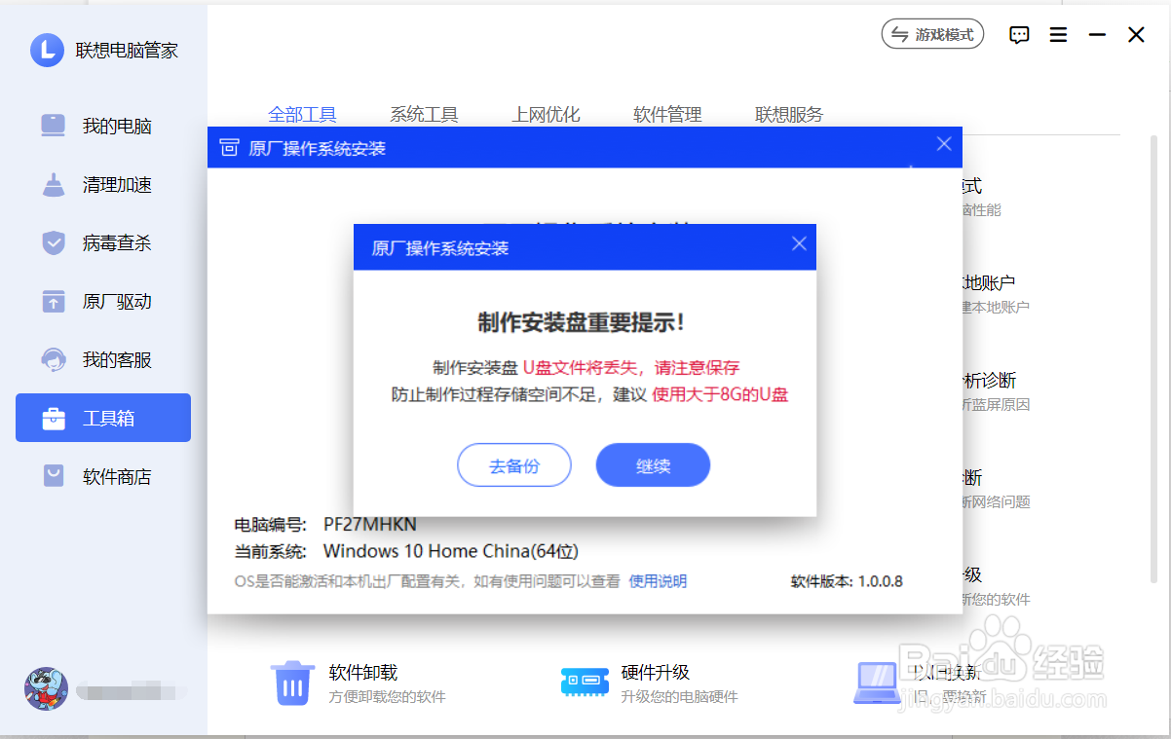Viewport: 1171px width, 739px height.
Task: Click the red 使用大于8G的U盘 text
Action: pos(720,394)
